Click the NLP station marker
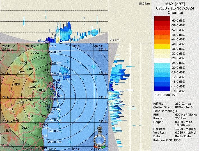 (x=38, y=58)
